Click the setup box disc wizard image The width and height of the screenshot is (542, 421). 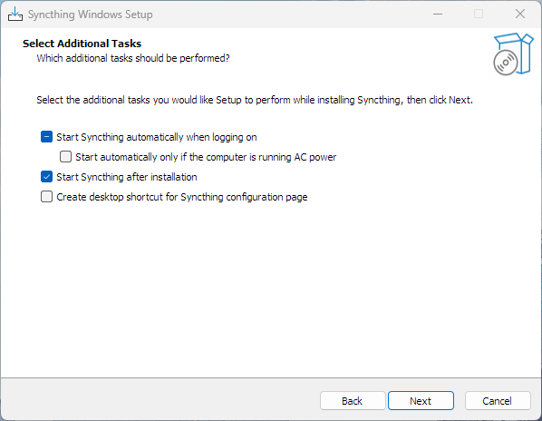pyautogui.click(x=513, y=54)
